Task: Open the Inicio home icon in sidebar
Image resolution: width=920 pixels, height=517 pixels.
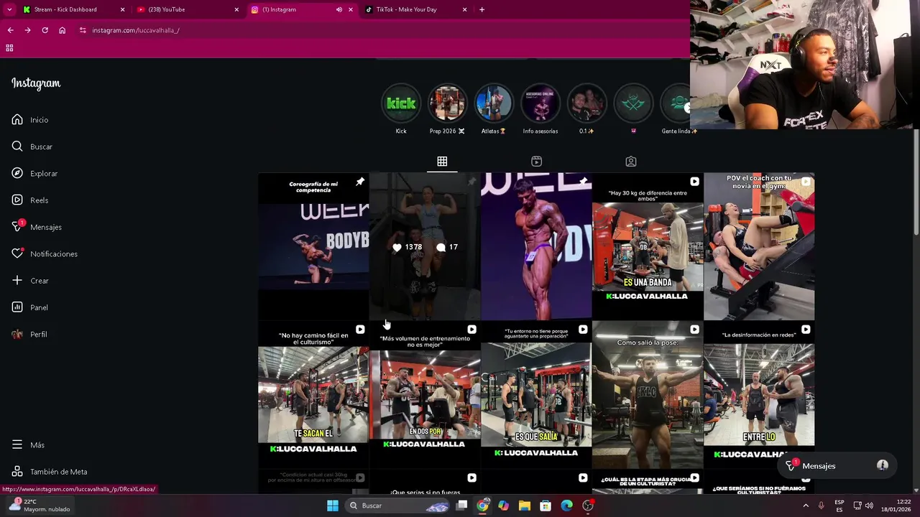Action: click(x=17, y=120)
